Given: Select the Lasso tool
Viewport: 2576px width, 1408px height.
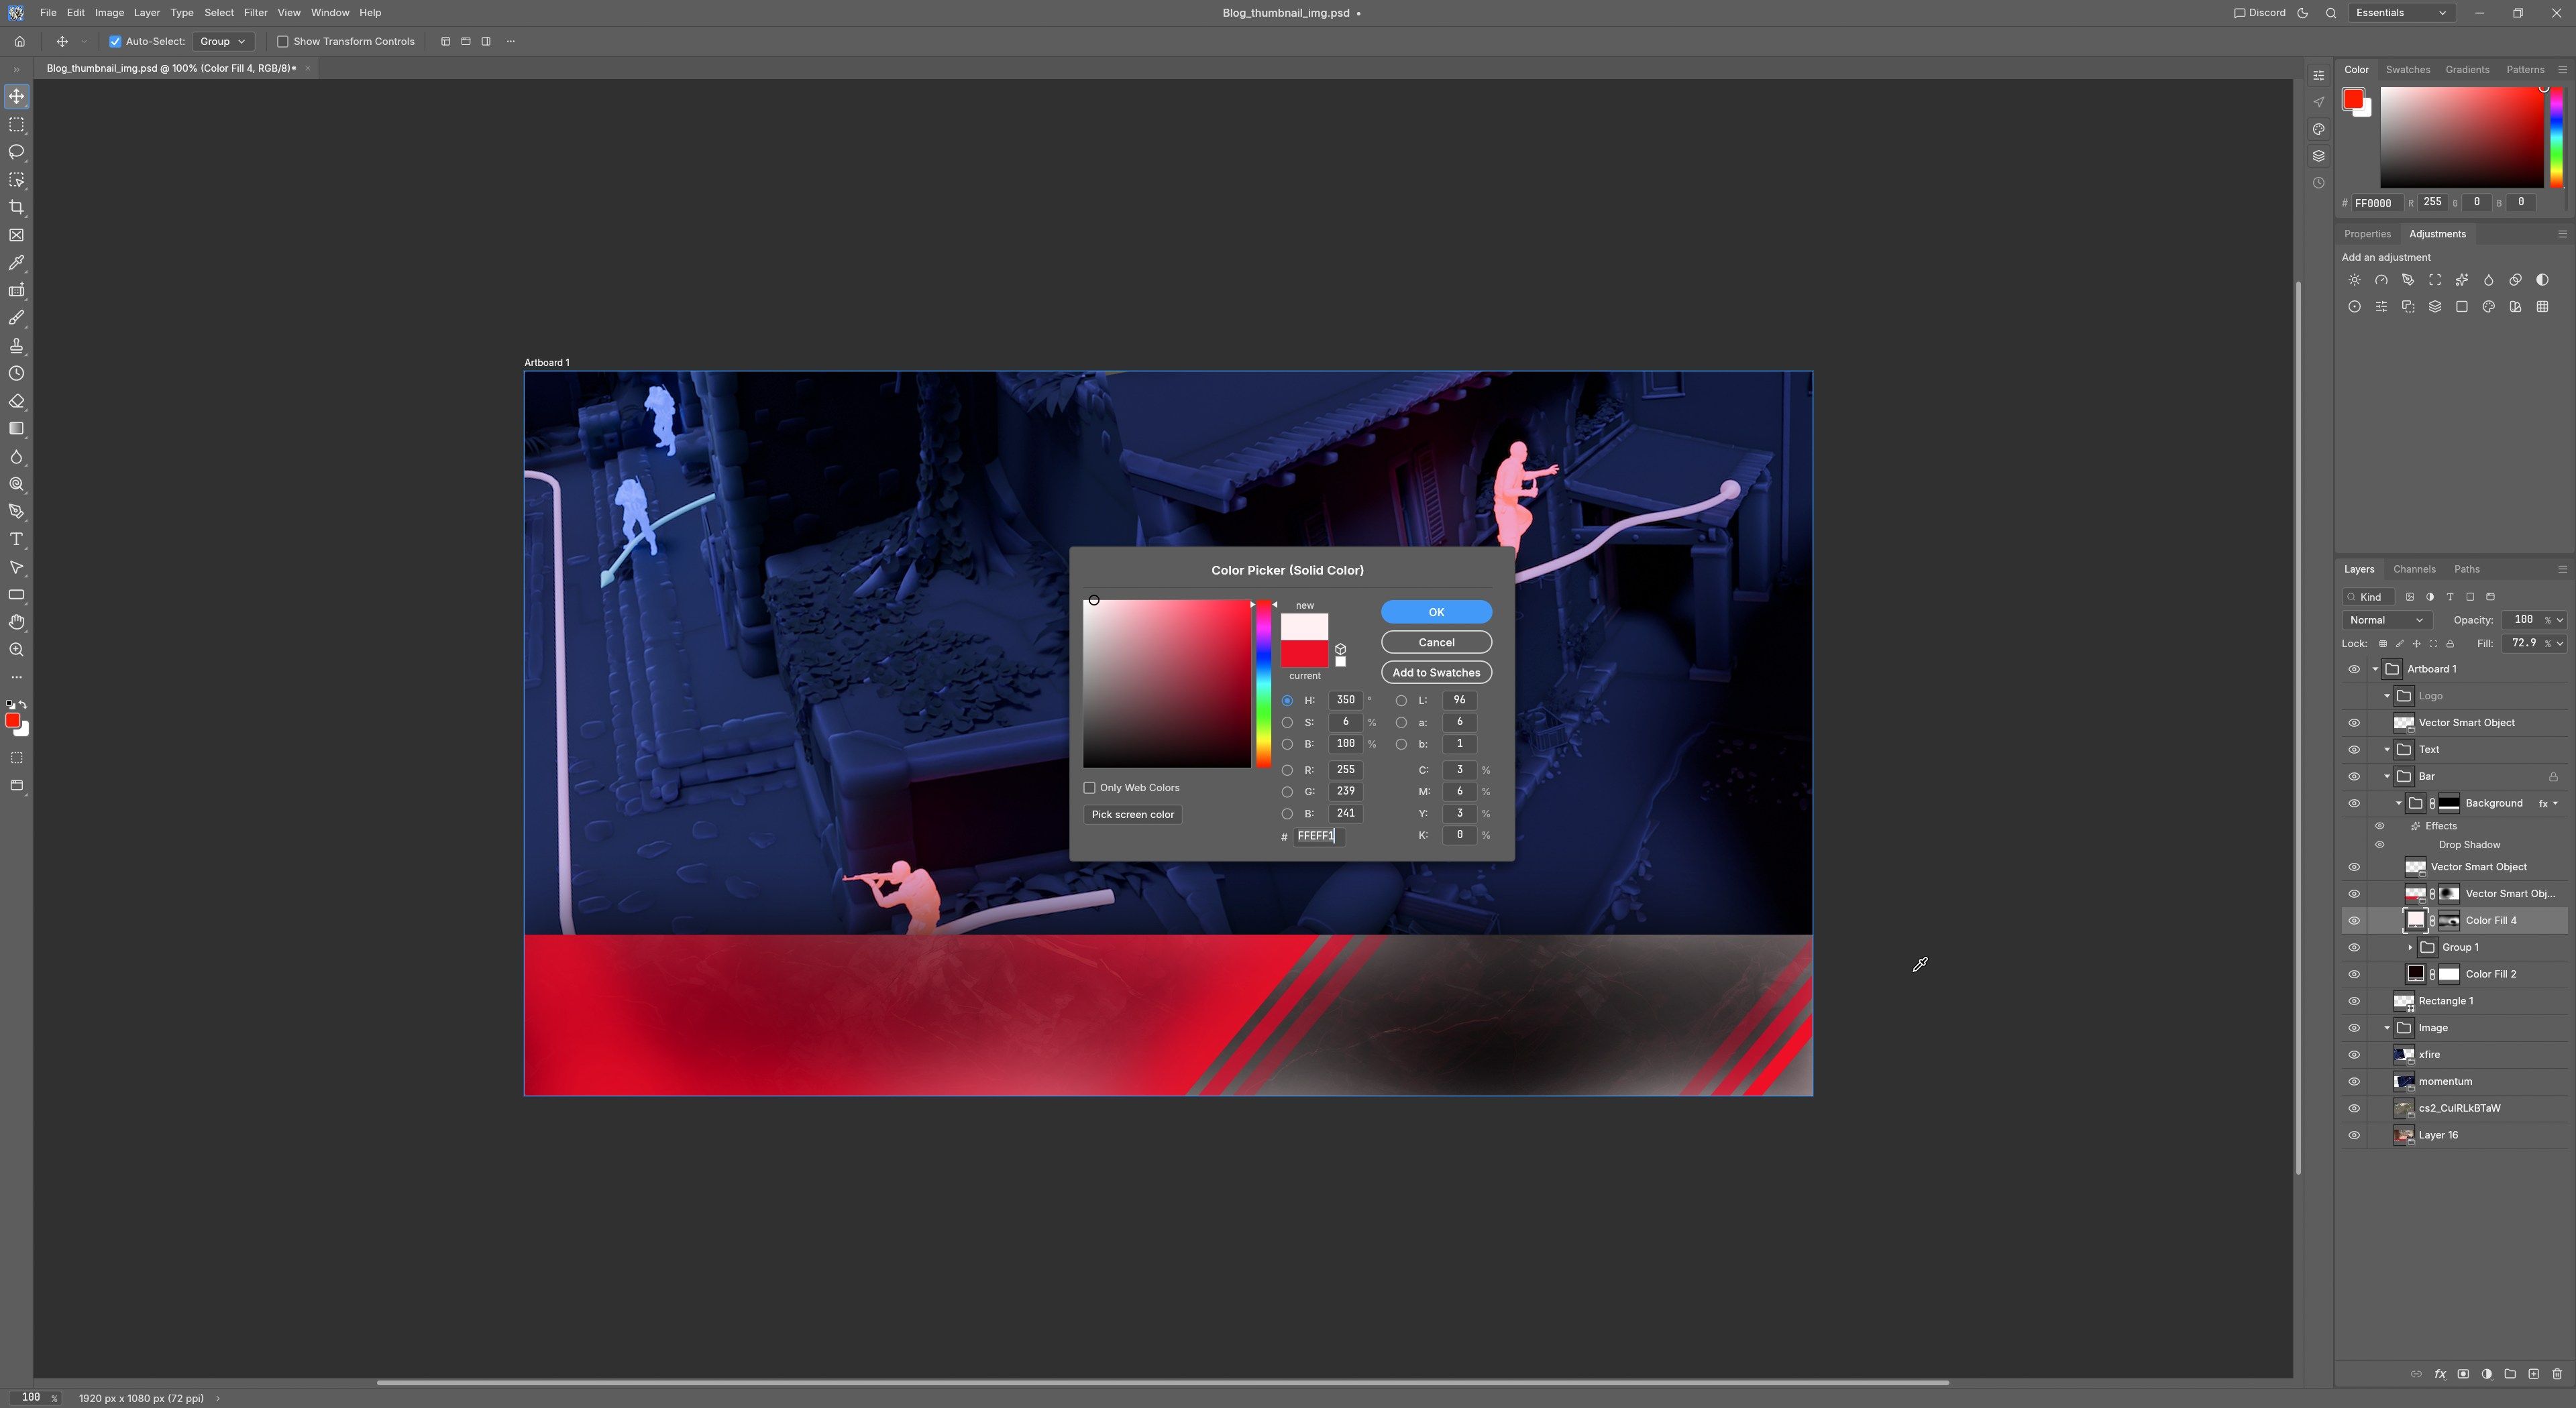Looking at the screenshot, I should click(x=16, y=152).
